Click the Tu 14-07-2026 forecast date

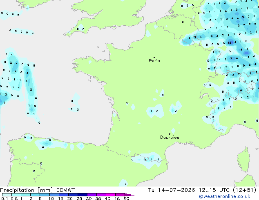coord(172,190)
